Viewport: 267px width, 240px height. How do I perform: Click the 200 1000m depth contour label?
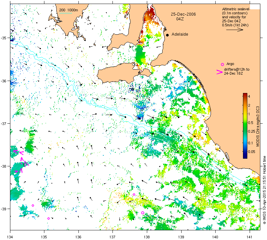[x=68, y=10]
